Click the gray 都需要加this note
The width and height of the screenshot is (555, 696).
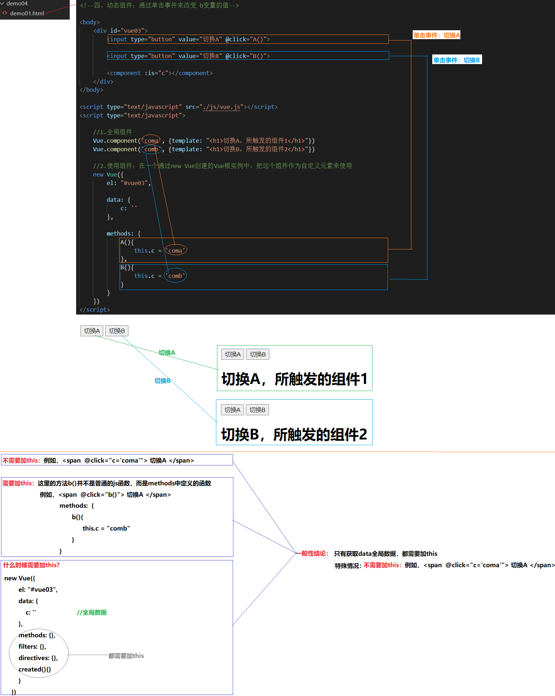pyautogui.click(x=126, y=656)
